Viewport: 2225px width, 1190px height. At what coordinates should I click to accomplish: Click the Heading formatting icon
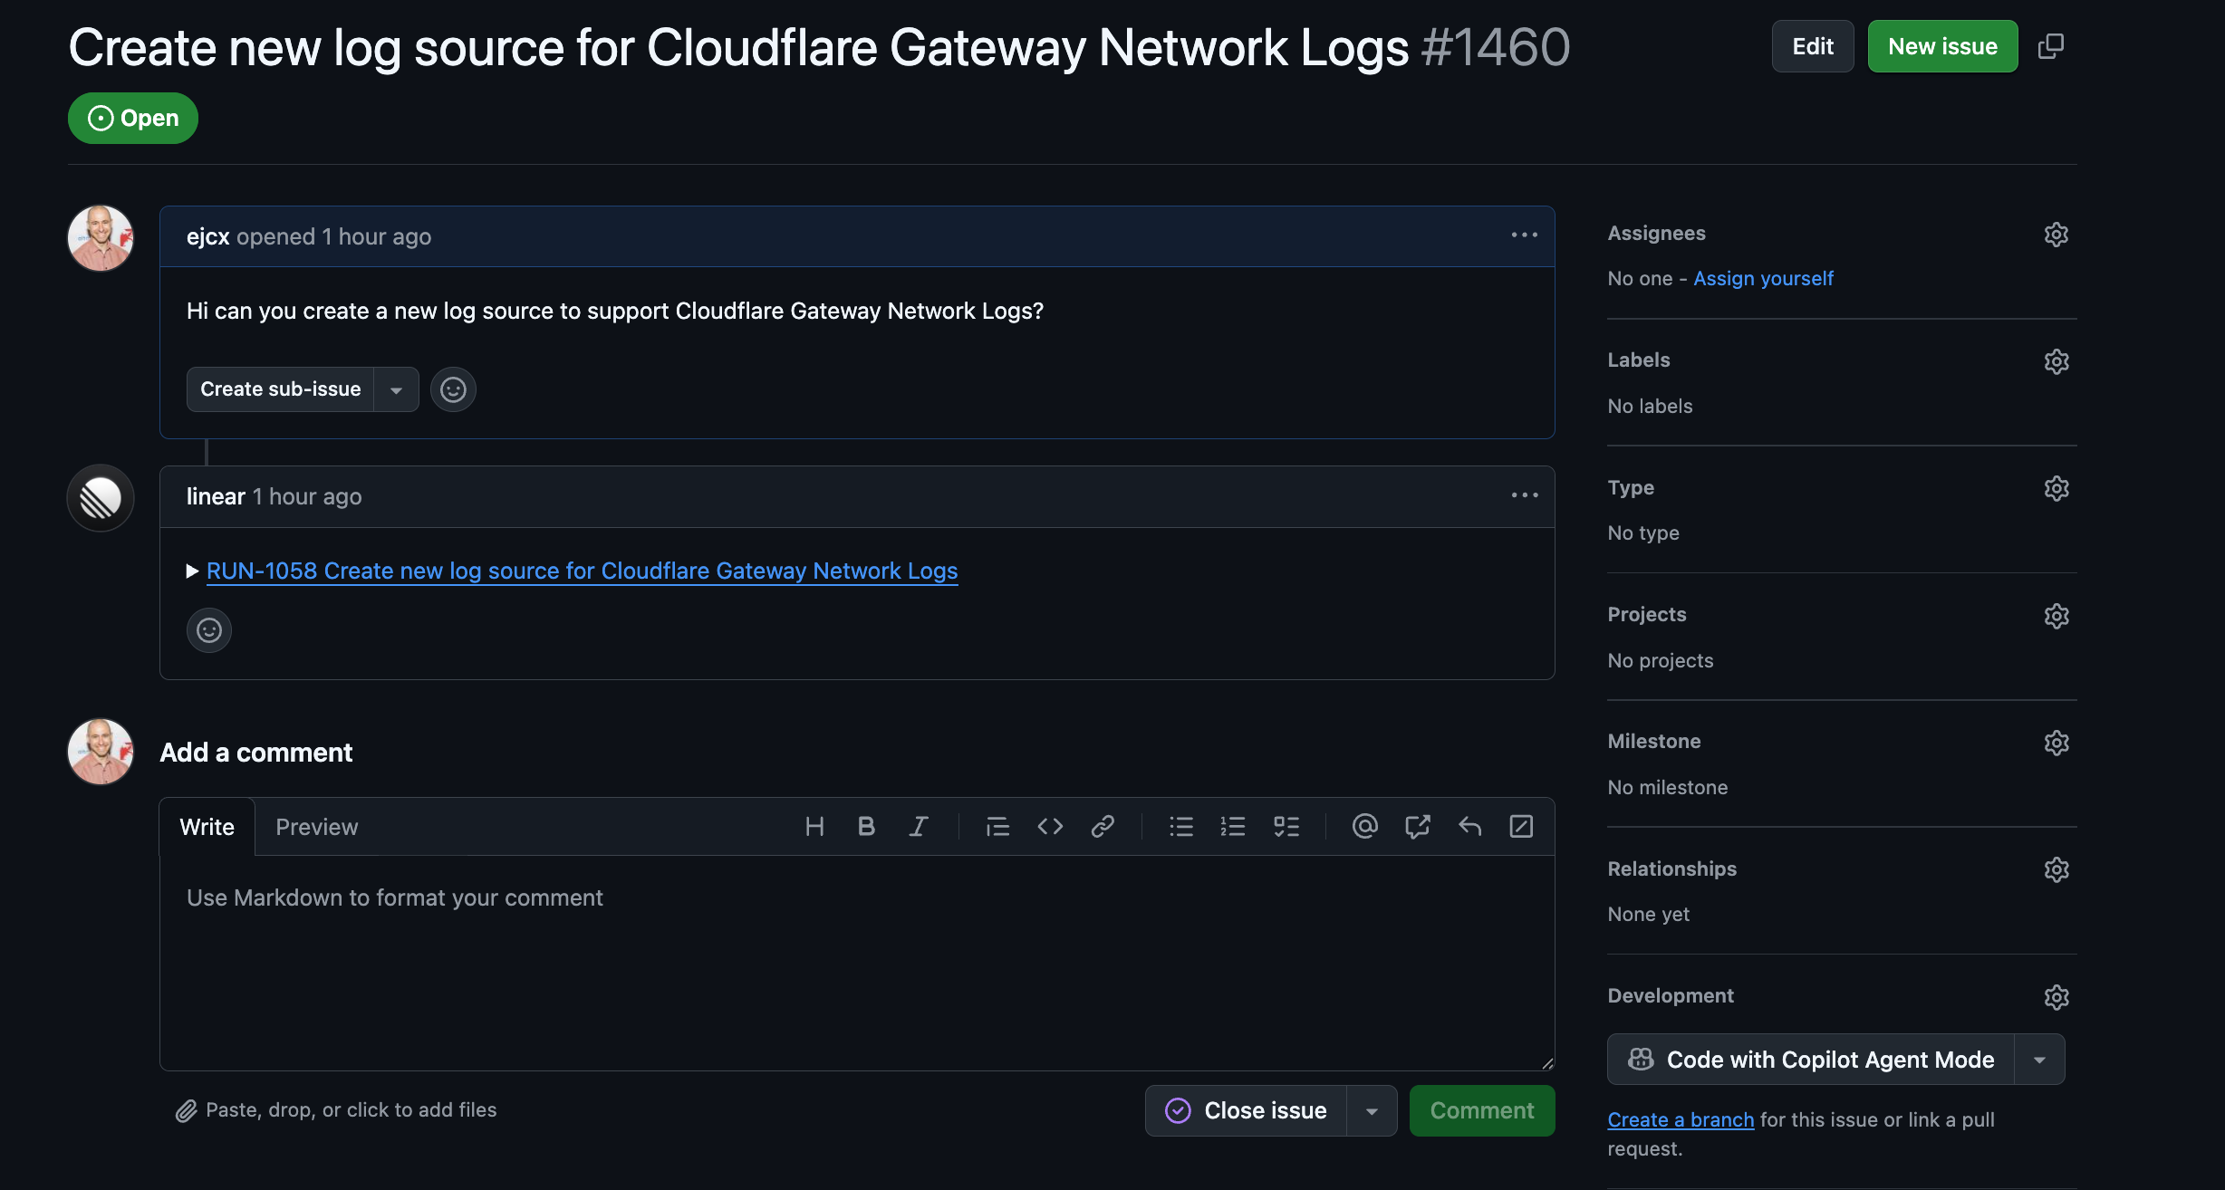tap(814, 826)
